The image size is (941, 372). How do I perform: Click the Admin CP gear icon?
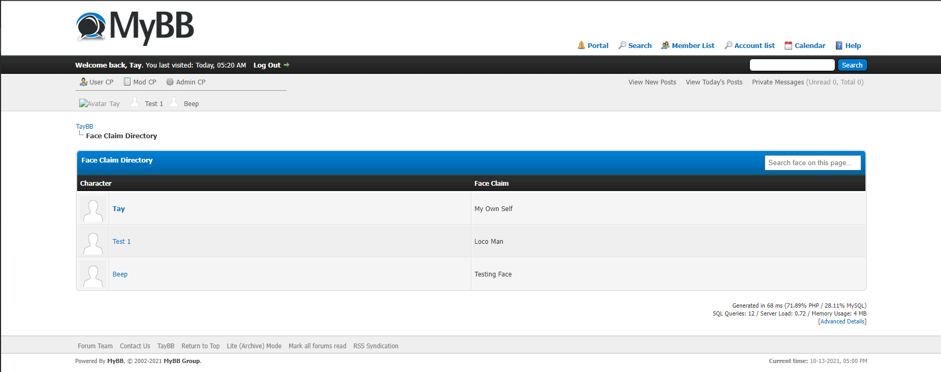(x=170, y=82)
